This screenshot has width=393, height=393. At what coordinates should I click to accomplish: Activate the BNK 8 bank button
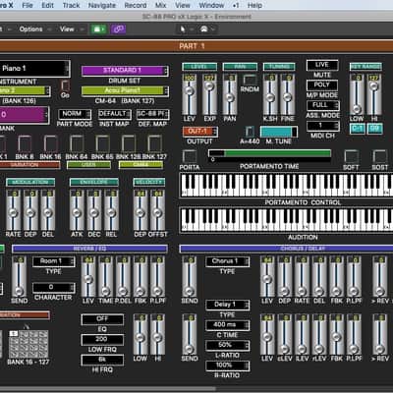25,143
